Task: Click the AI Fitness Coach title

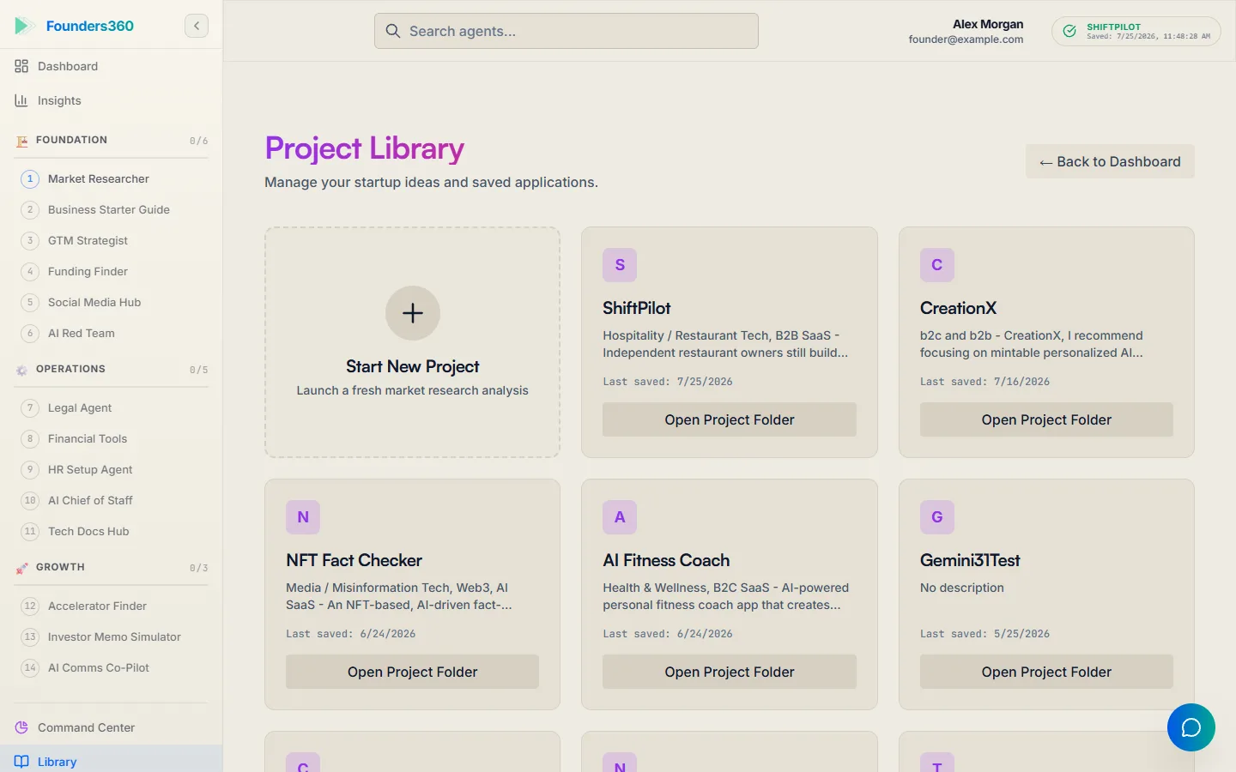Action: pos(666,560)
